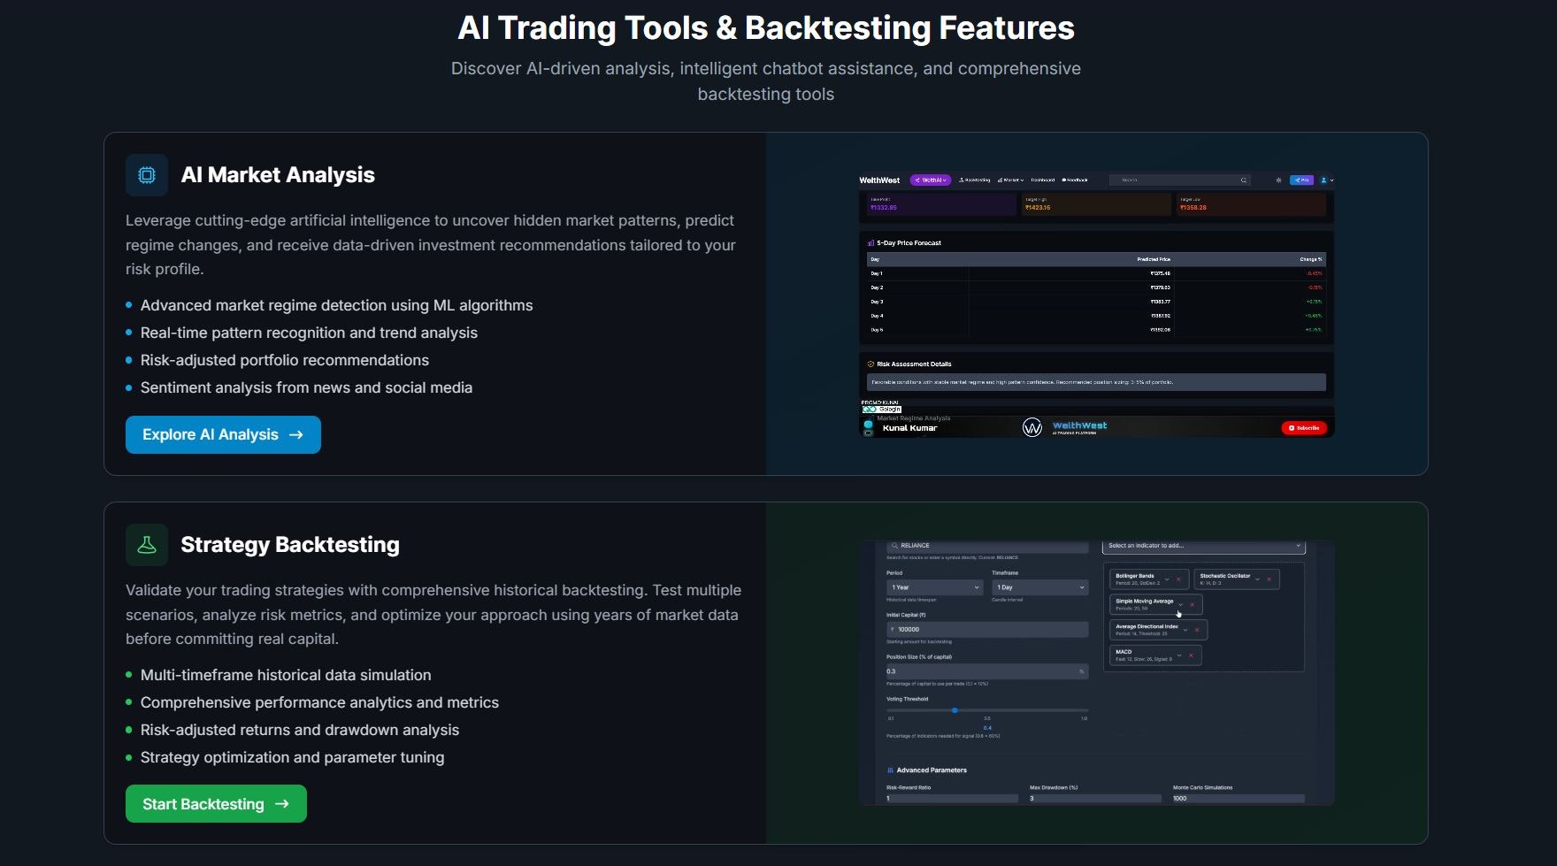Click the red Subscribe button in the preview
The height and width of the screenshot is (866, 1557).
1305,428
